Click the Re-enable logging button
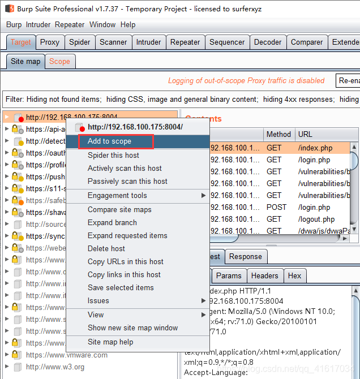 (x=348, y=80)
